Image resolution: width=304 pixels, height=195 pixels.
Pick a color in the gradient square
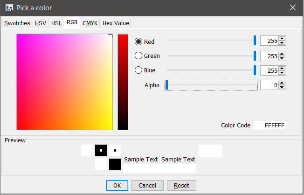[x=64, y=82]
